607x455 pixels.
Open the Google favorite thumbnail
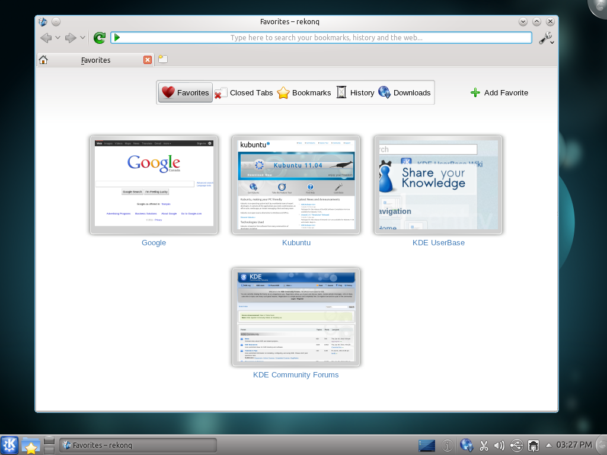[154, 185]
